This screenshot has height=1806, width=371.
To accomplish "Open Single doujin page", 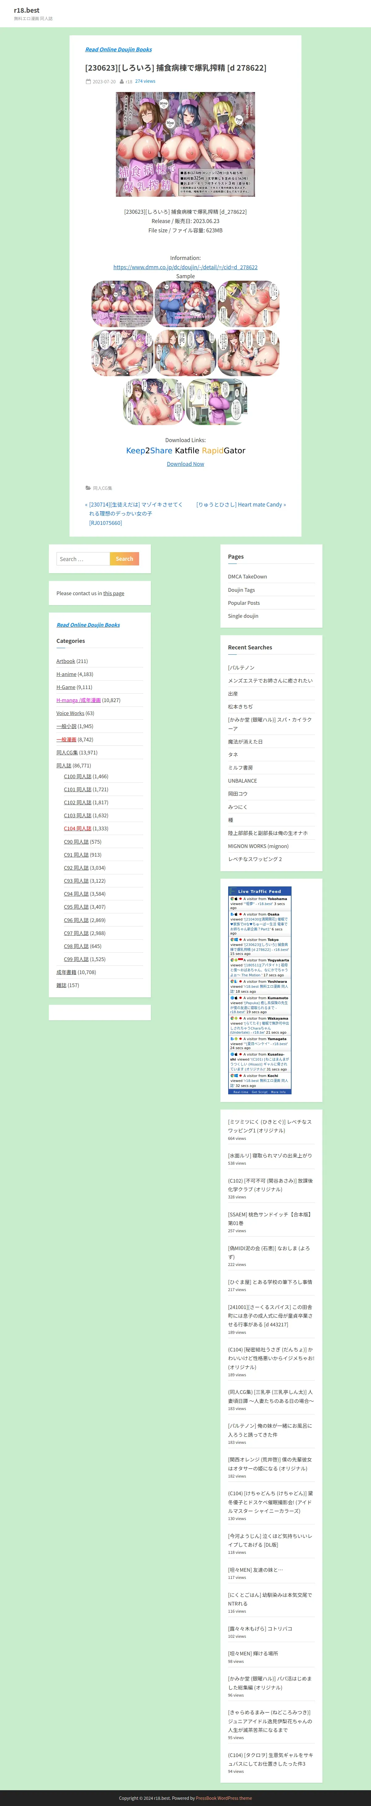I will tap(243, 616).
